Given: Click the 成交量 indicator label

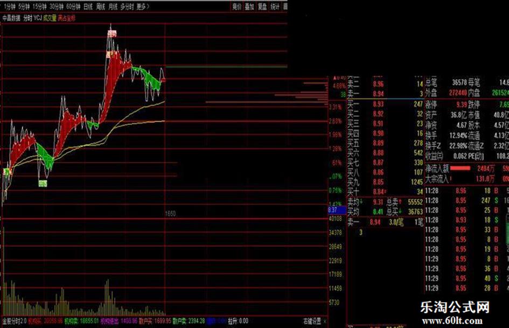Looking at the screenshot, I should click(x=50, y=18).
